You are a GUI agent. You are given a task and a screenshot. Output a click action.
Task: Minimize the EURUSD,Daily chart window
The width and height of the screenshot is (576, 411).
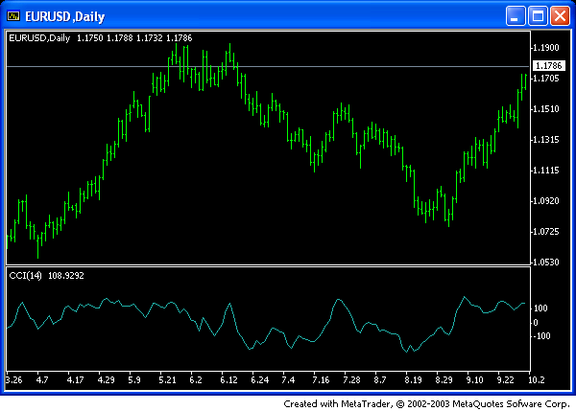[x=515, y=16]
